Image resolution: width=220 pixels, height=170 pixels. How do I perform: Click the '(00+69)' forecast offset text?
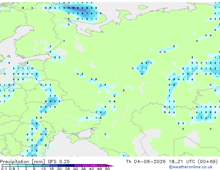tap(208, 162)
